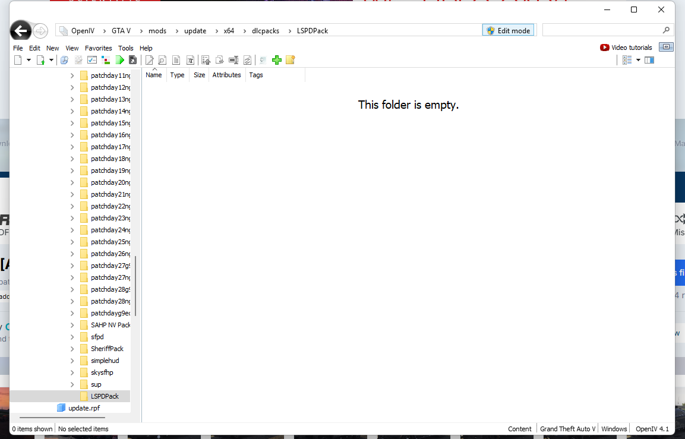Toggle the preview pane layout button
The image size is (685, 439).
click(649, 60)
